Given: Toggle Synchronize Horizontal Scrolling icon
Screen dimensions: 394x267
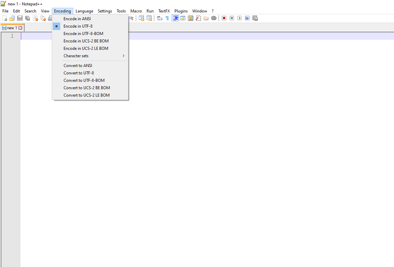Looking at the screenshot, I should 149,18.
